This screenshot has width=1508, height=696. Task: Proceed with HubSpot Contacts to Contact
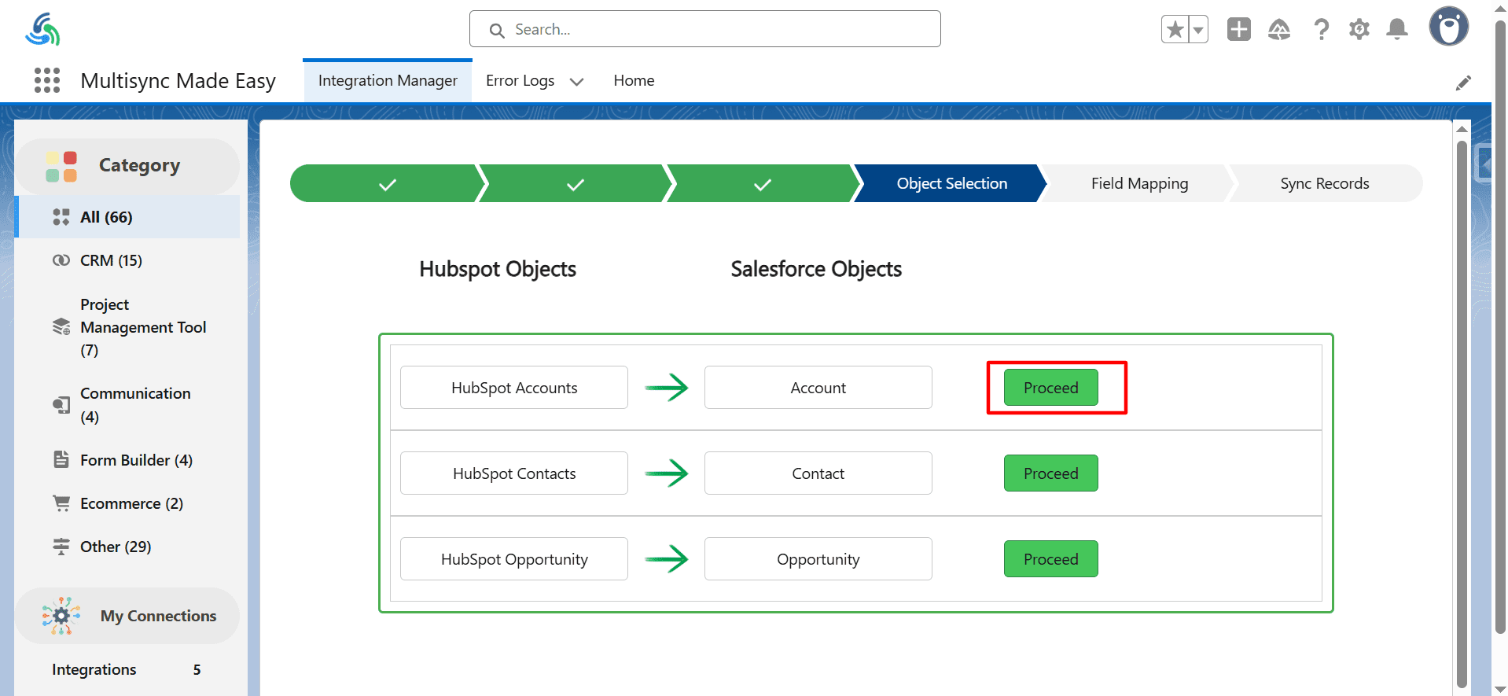[1050, 473]
